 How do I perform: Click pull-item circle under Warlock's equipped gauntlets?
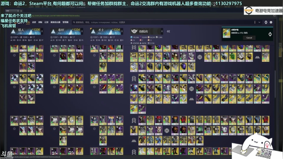[x=94, y=87]
